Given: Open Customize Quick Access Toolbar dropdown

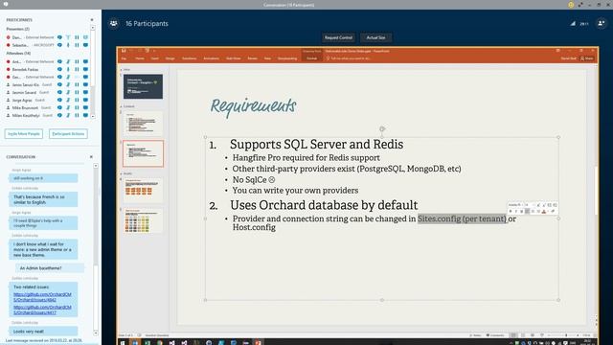Looking at the screenshot, I should coord(154,51).
